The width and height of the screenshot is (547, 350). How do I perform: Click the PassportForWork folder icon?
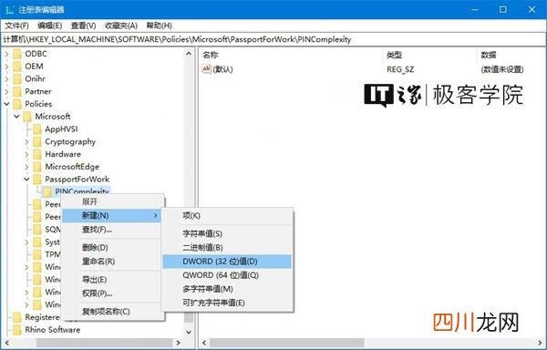(37, 180)
